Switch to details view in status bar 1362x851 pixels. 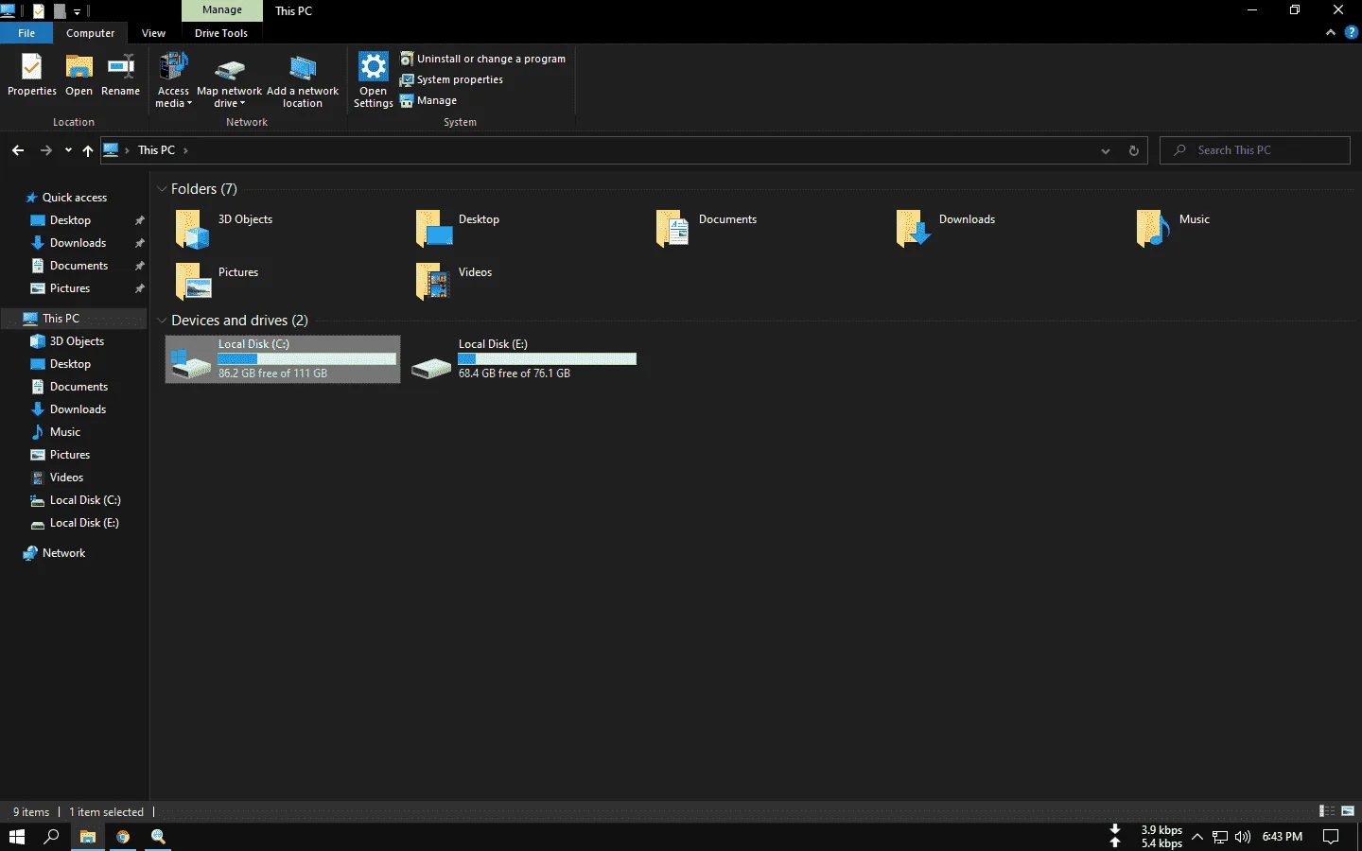1327,811
